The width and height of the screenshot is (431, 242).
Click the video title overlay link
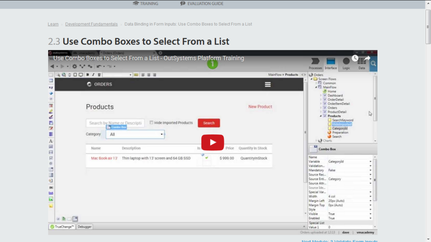pyautogui.click(x=149, y=58)
